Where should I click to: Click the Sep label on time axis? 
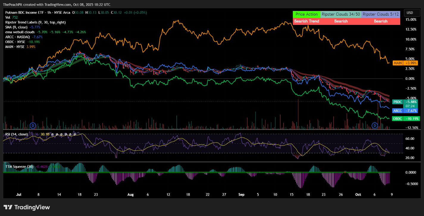click(241, 195)
